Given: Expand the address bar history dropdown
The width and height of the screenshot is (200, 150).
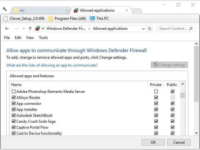Looking at the screenshot, I should click(x=143, y=29).
